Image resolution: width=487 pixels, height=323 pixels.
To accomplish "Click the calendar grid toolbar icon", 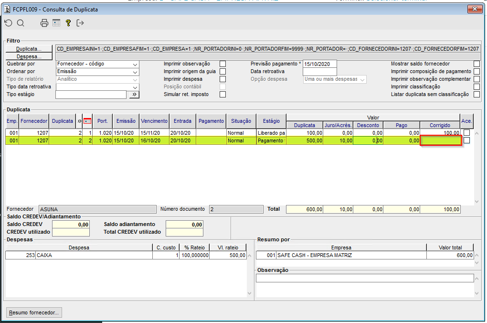I will pyautogui.click(x=56, y=23).
